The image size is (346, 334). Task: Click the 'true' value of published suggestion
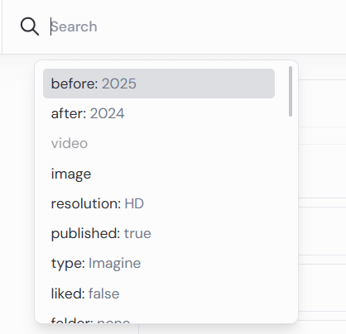pyautogui.click(x=137, y=233)
